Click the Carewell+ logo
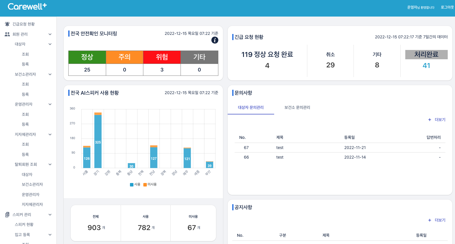Image resolution: width=455 pixels, height=244 pixels. click(27, 7)
